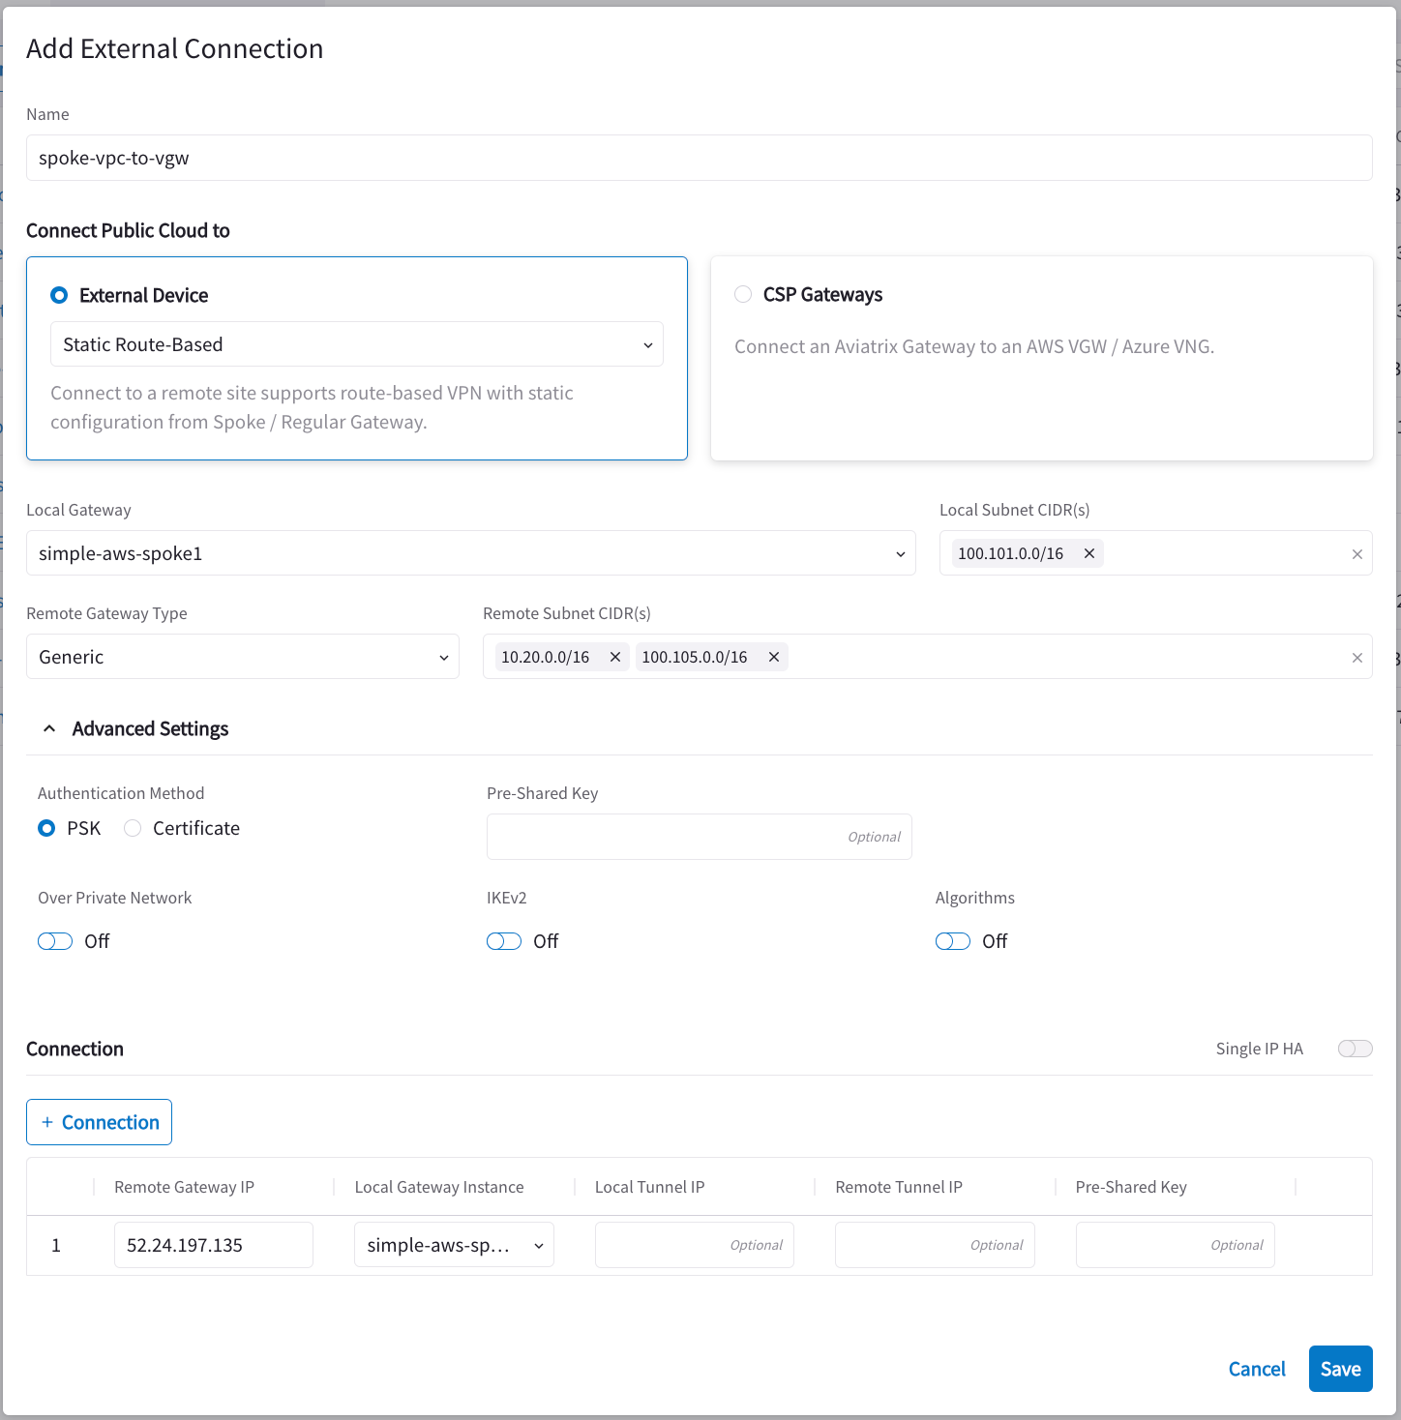Click the Save button
The height and width of the screenshot is (1420, 1401).
1340,1369
